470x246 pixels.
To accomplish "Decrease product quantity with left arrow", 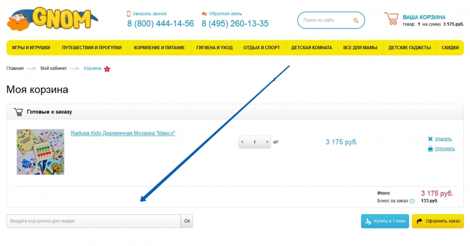I will click(242, 142).
